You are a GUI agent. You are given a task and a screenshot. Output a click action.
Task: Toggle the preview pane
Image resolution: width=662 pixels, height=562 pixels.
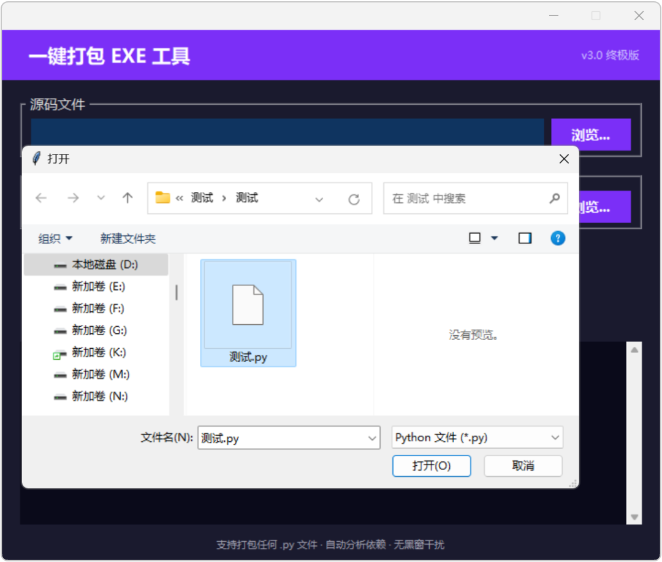[525, 238]
